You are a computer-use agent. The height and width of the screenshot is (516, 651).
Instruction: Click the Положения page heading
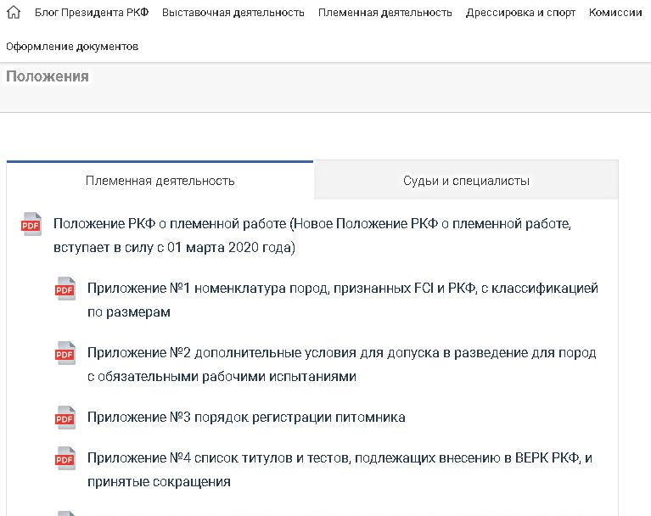click(x=48, y=76)
